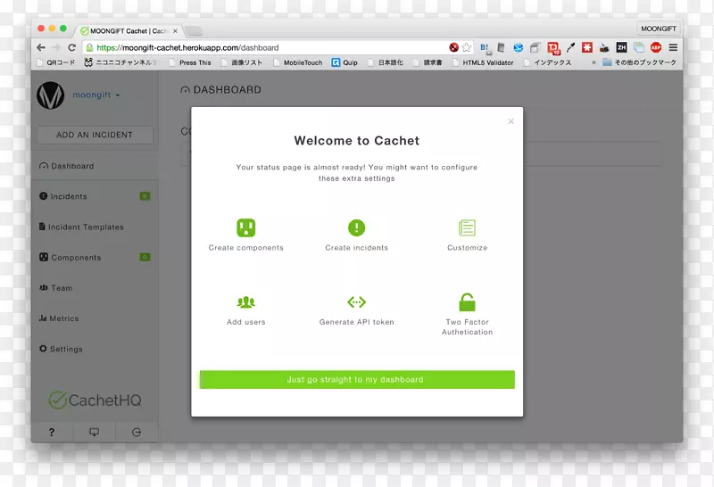This screenshot has width=714, height=487.
Task: Open the Adblock Plus extension
Action: [x=656, y=47]
